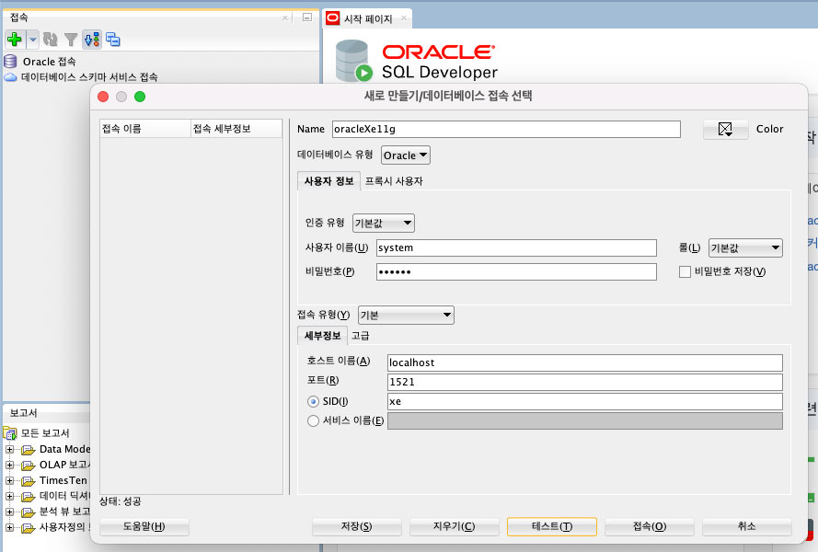
Task: Click the green zoom button of dialog
Action: click(x=140, y=97)
